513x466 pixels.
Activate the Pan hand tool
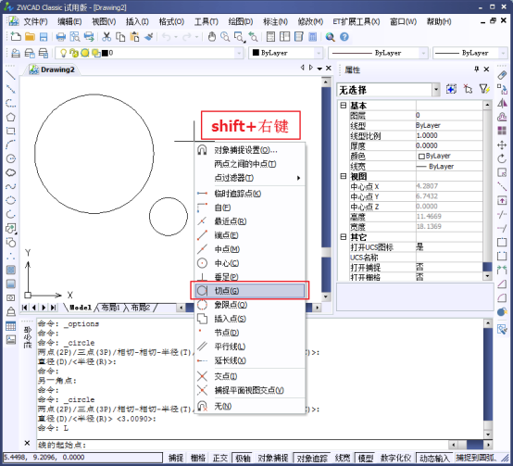tap(212, 37)
